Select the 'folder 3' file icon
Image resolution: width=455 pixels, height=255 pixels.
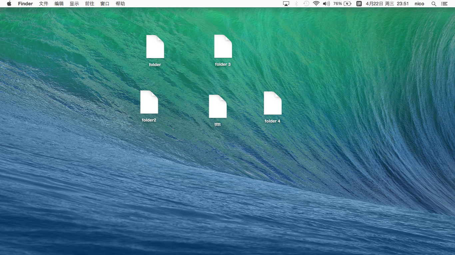(223, 46)
